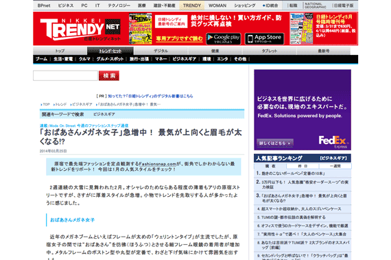The width and height of the screenshot is (391, 260).
Task: Go to ビジネスギア breadcrumb
Action: tap(82, 104)
